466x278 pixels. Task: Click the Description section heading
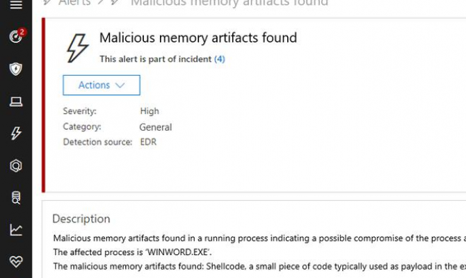coord(81,219)
